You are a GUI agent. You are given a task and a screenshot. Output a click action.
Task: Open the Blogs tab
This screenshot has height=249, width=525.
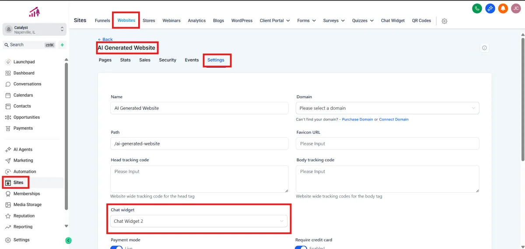coord(218,21)
